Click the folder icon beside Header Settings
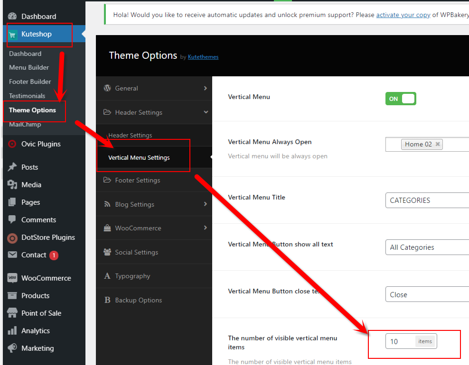Screen dimensions: 469x365 coord(107,112)
